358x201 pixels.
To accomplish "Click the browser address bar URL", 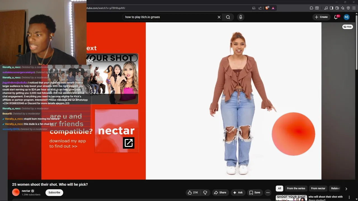I will [106, 8].
